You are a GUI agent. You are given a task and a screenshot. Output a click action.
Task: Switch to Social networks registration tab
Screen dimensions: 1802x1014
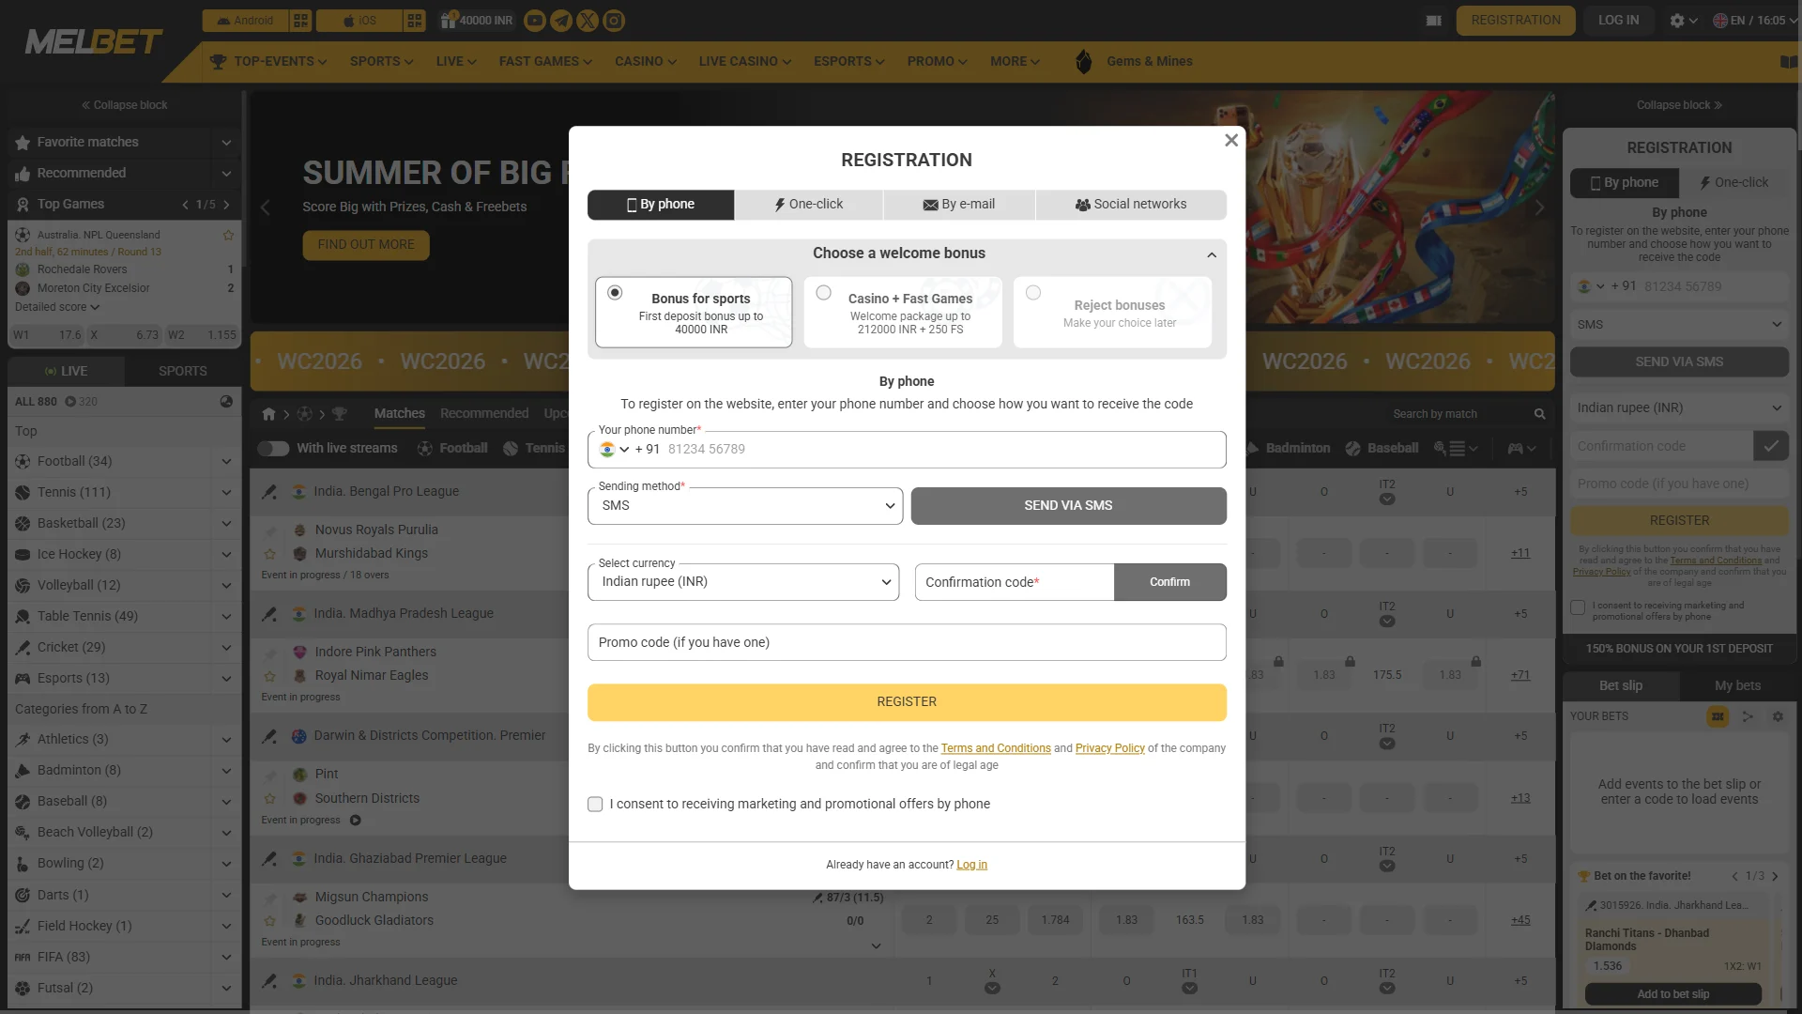pos(1131,205)
